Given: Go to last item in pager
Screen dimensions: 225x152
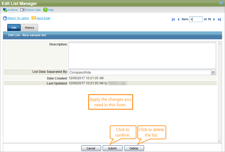Looking at the screenshot, I should click(x=219, y=19).
